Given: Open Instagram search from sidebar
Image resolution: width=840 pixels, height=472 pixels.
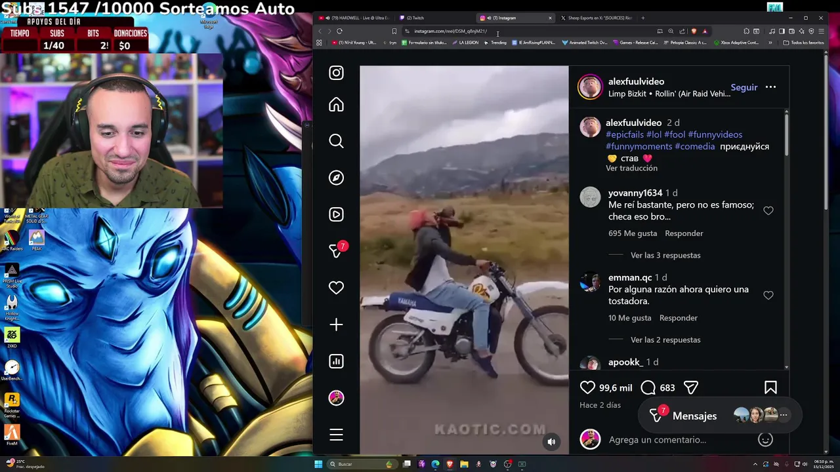Looking at the screenshot, I should point(336,141).
